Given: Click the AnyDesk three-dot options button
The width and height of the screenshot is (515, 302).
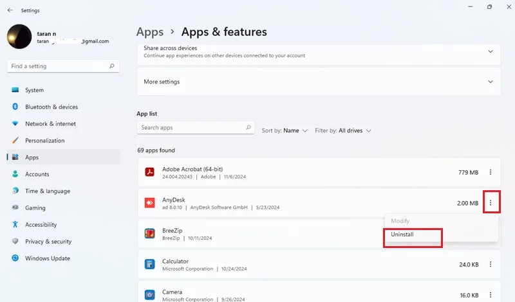Looking at the screenshot, I should [x=491, y=203].
